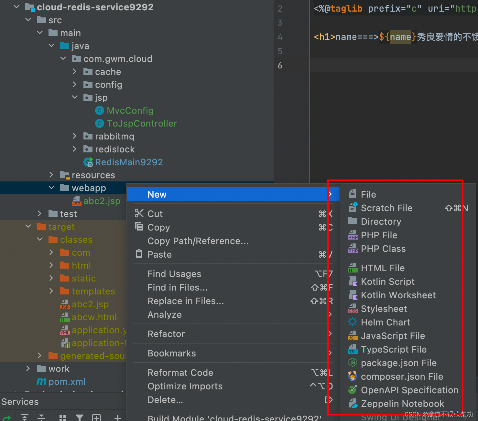478x421 pixels.
Task: Click the abcw.html file icon
Action: [x=65, y=317]
